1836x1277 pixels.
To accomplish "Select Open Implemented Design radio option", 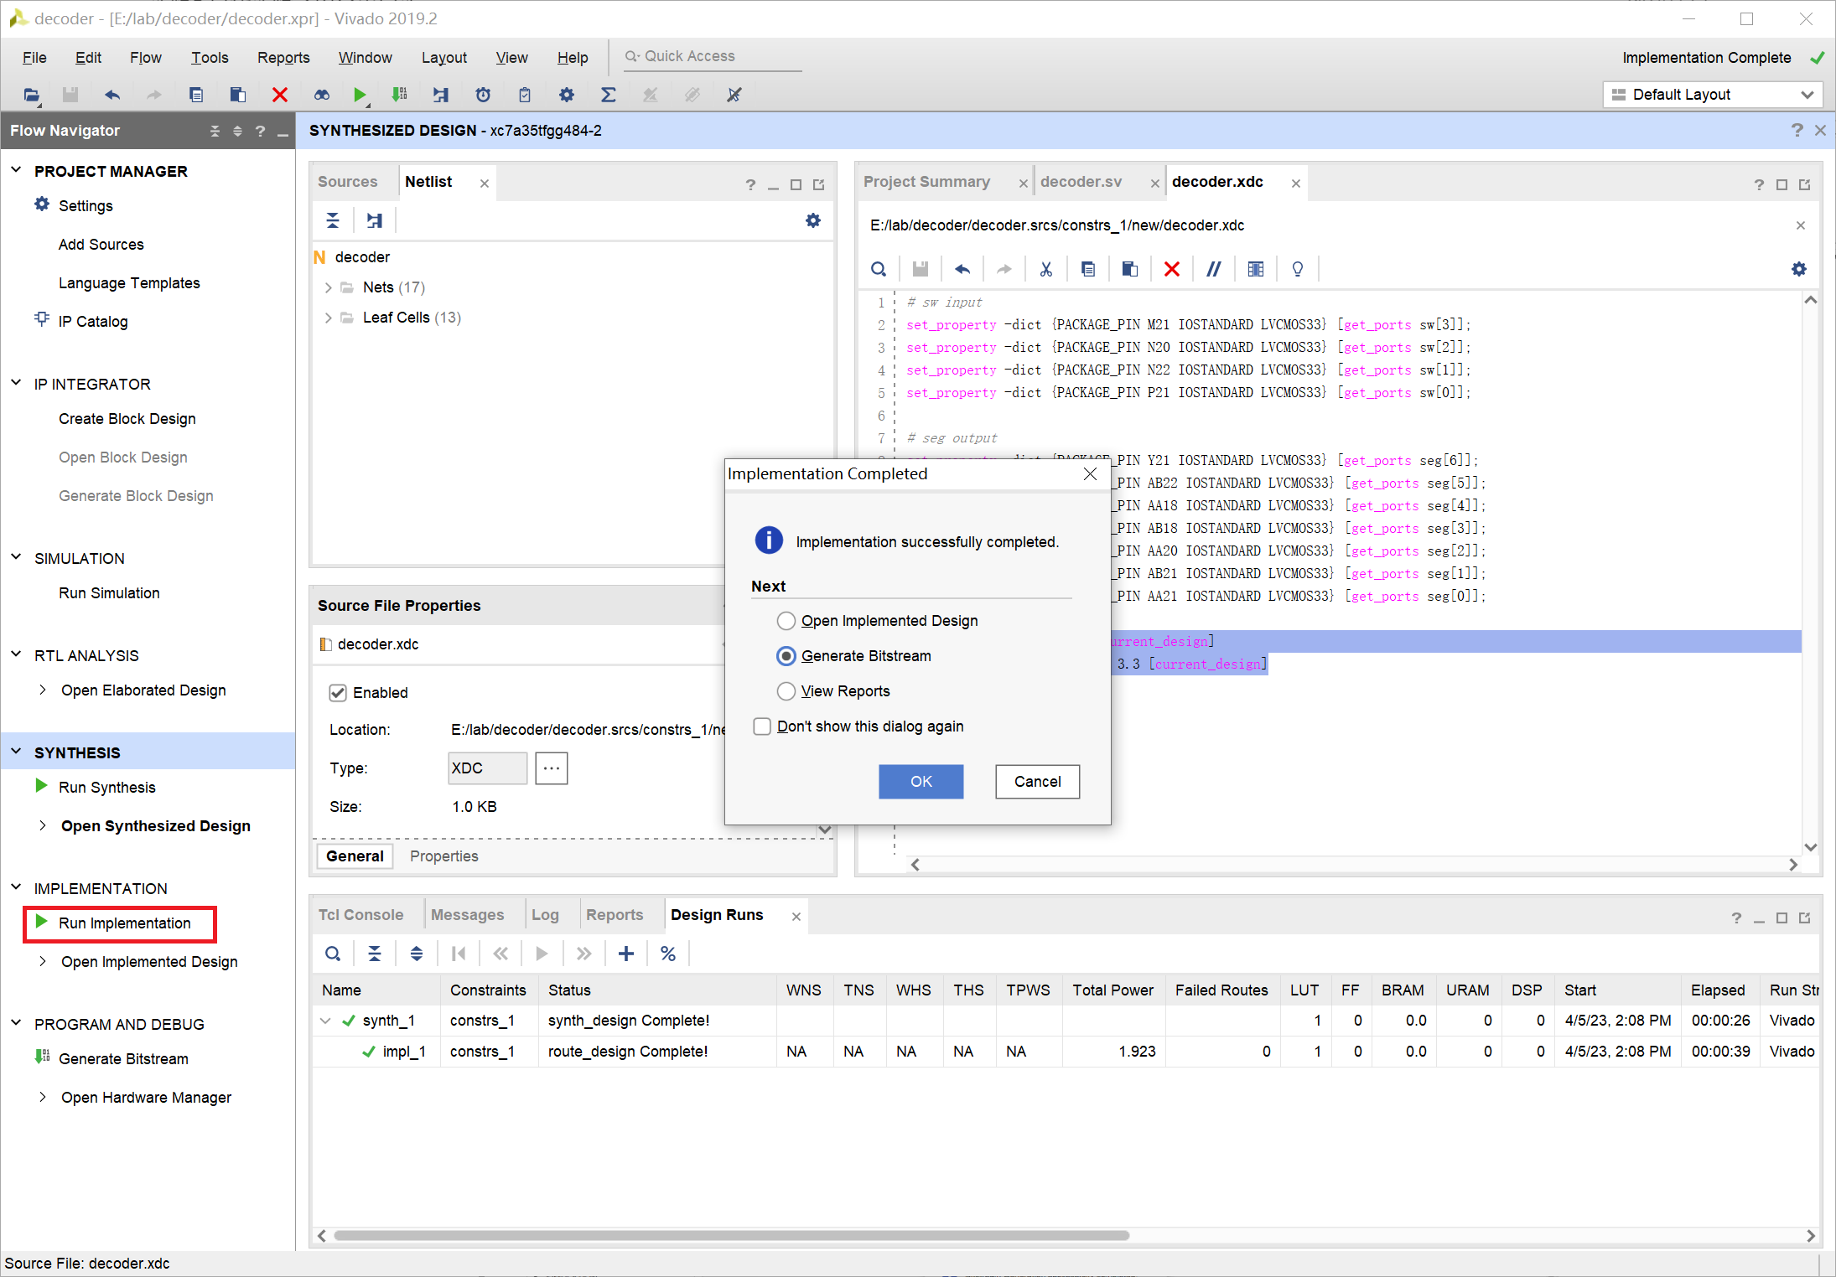I will [786, 621].
